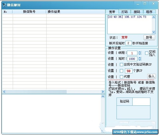Switch to the 宽带 tab
The image size is (159, 135).
[x=112, y=12]
